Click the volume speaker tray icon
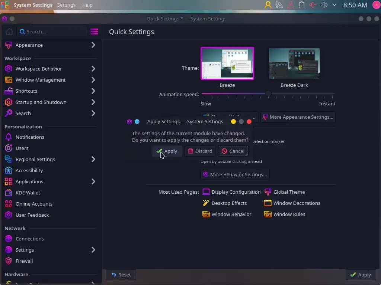 [x=324, y=5]
